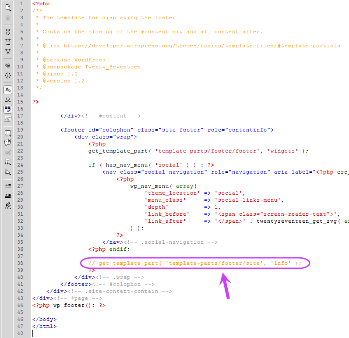The width and height of the screenshot is (349, 338).
Task: Indent the selected code
Action: tap(8, 186)
